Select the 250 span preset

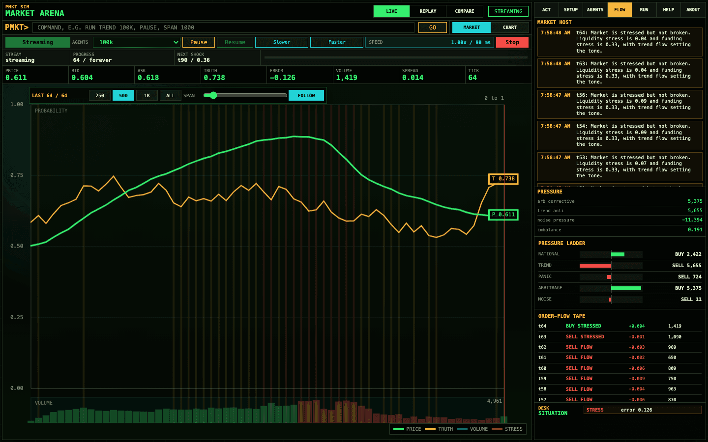(100, 95)
